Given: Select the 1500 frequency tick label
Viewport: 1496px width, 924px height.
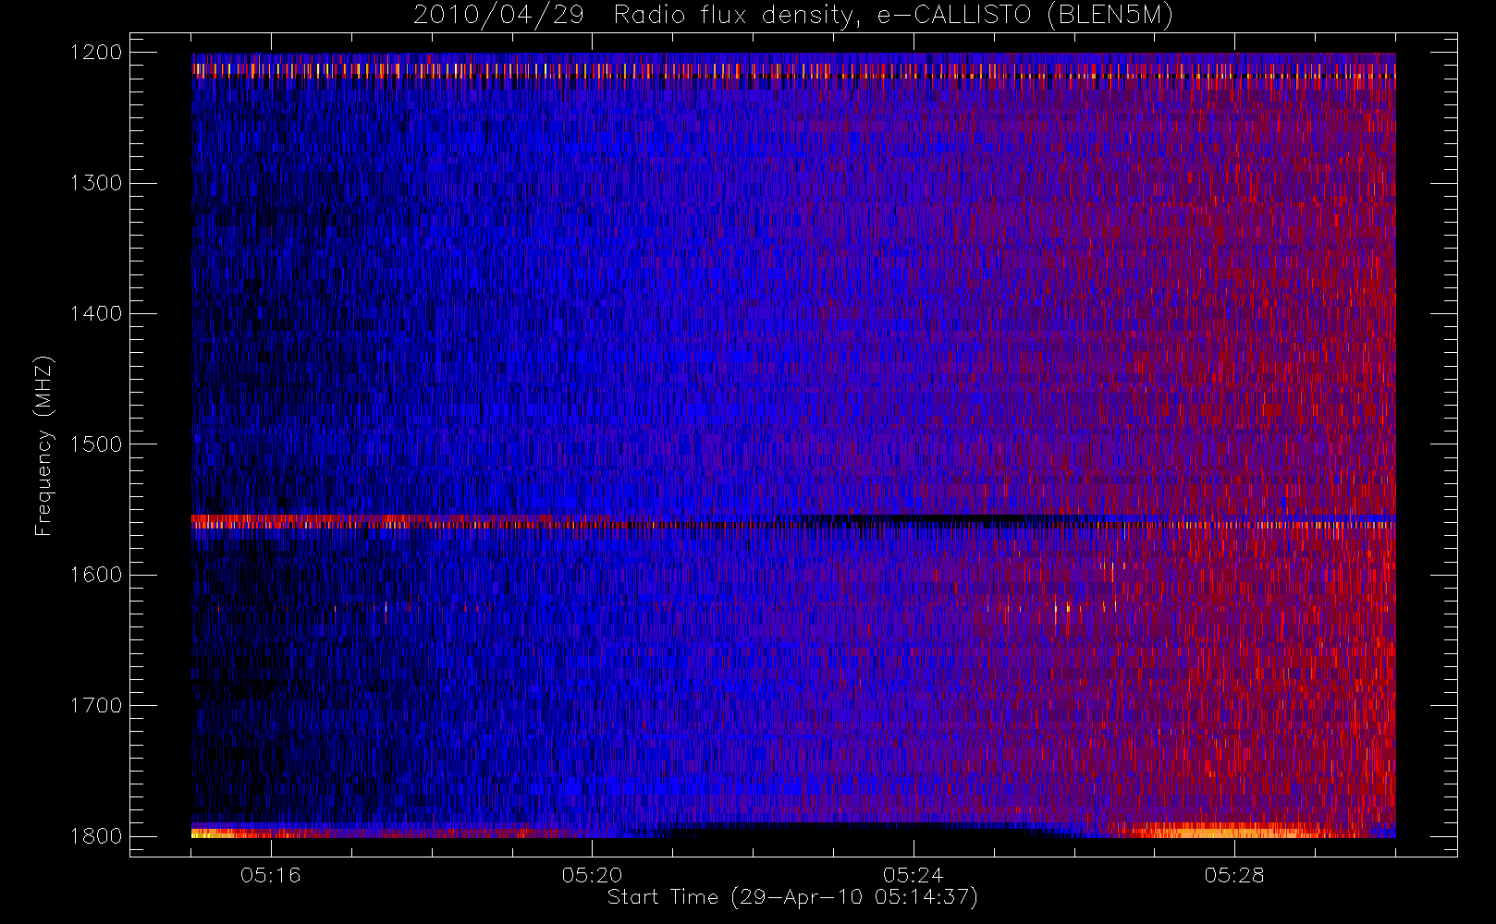Looking at the screenshot, I should point(96,444).
